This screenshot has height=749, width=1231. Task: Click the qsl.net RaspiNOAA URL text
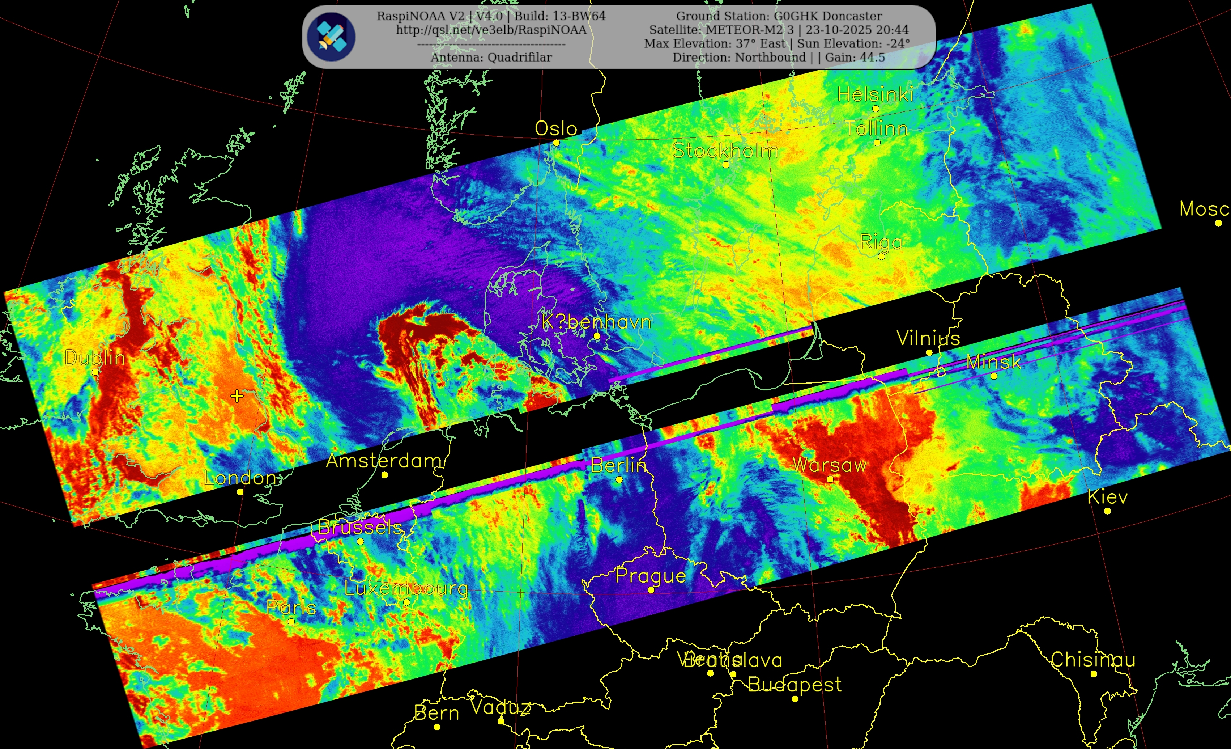pos(491,30)
